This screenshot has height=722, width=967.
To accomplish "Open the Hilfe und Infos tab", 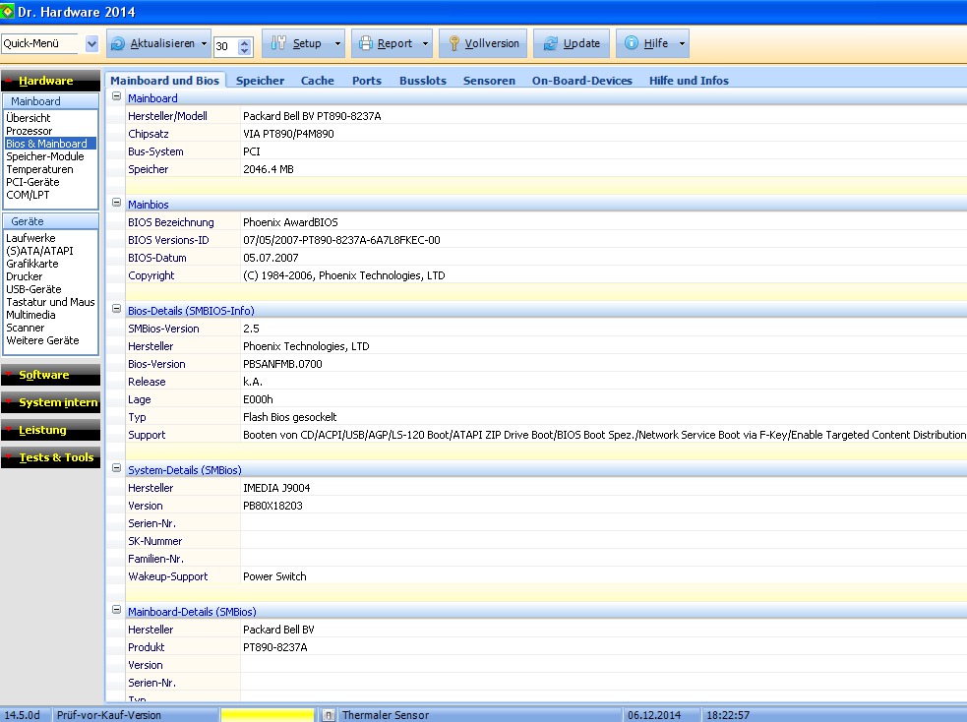I will [x=689, y=81].
